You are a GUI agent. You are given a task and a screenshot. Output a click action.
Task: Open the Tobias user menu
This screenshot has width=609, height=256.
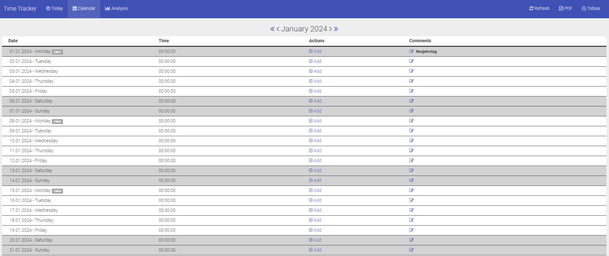pyautogui.click(x=591, y=8)
